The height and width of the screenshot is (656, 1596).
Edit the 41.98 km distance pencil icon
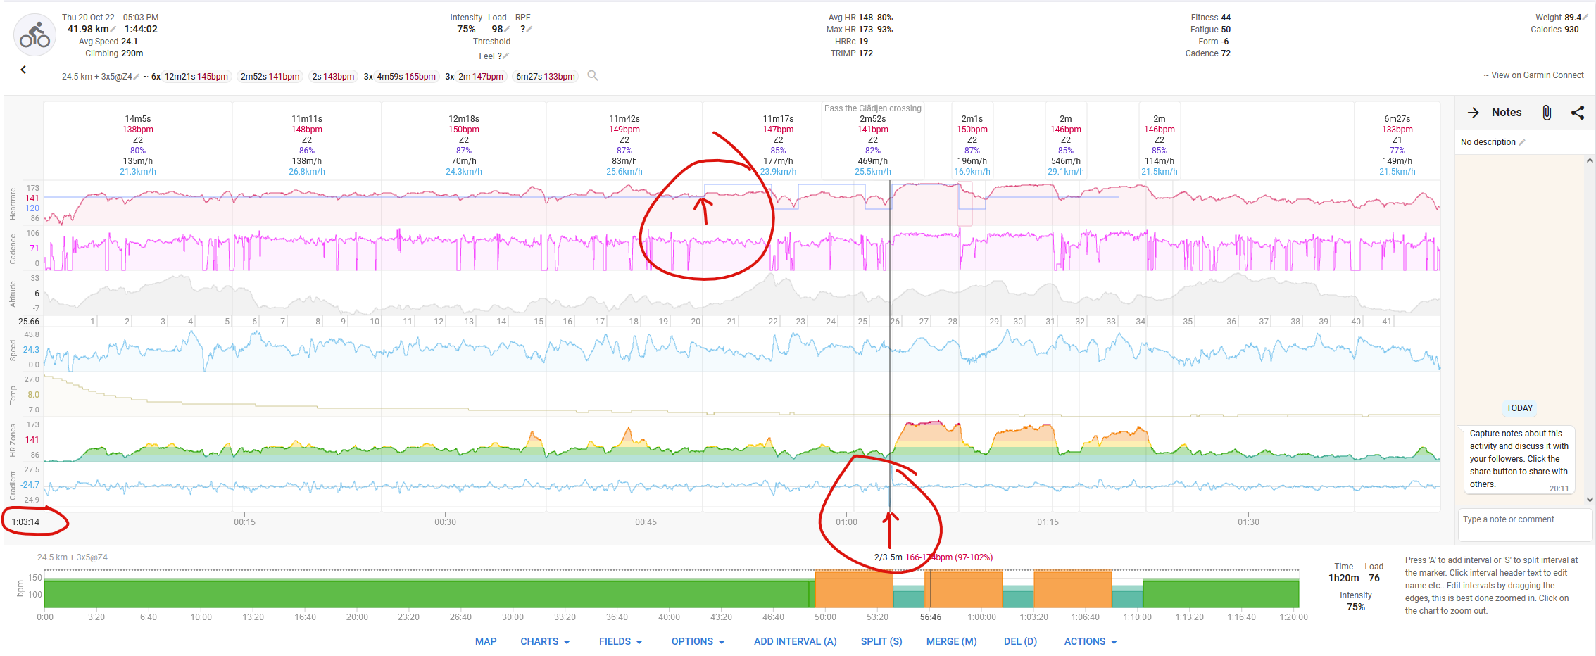click(113, 30)
